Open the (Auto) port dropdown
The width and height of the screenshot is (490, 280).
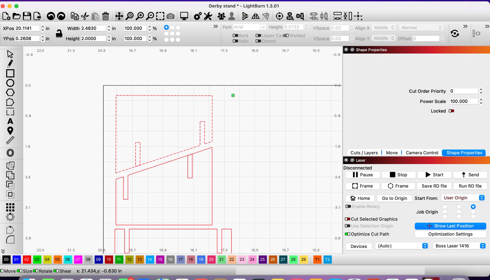pyautogui.click(x=402, y=246)
